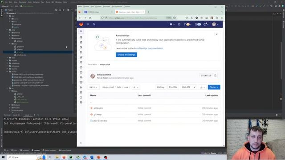
Task: Open Project information in the GitLab sidebar
Action: pos(81,37)
